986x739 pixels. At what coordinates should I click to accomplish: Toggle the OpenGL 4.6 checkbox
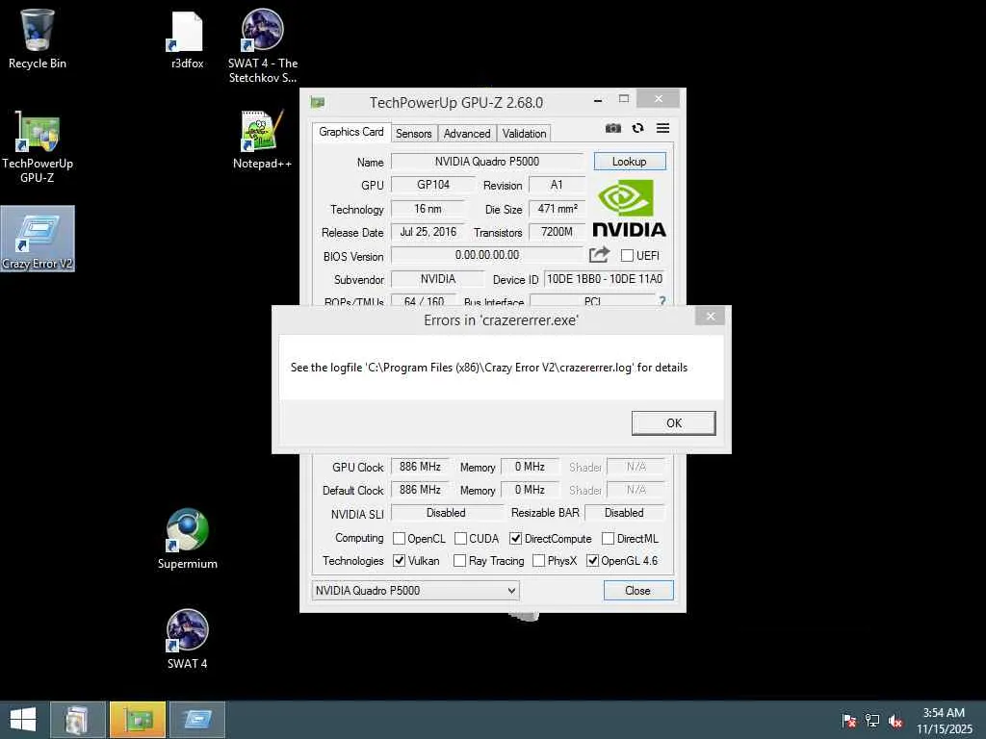pyautogui.click(x=592, y=561)
